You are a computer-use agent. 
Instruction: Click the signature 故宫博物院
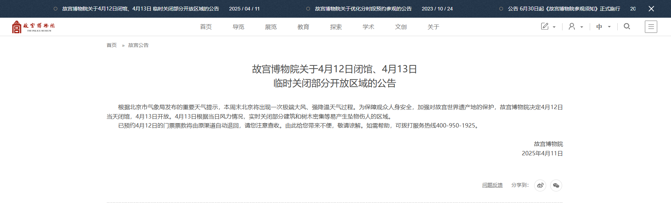click(548, 144)
